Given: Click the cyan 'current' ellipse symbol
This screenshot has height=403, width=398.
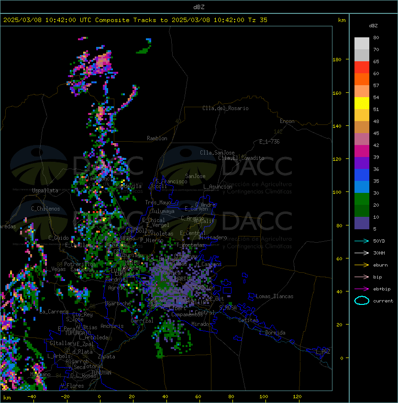Looking at the screenshot, I should click(x=362, y=301).
